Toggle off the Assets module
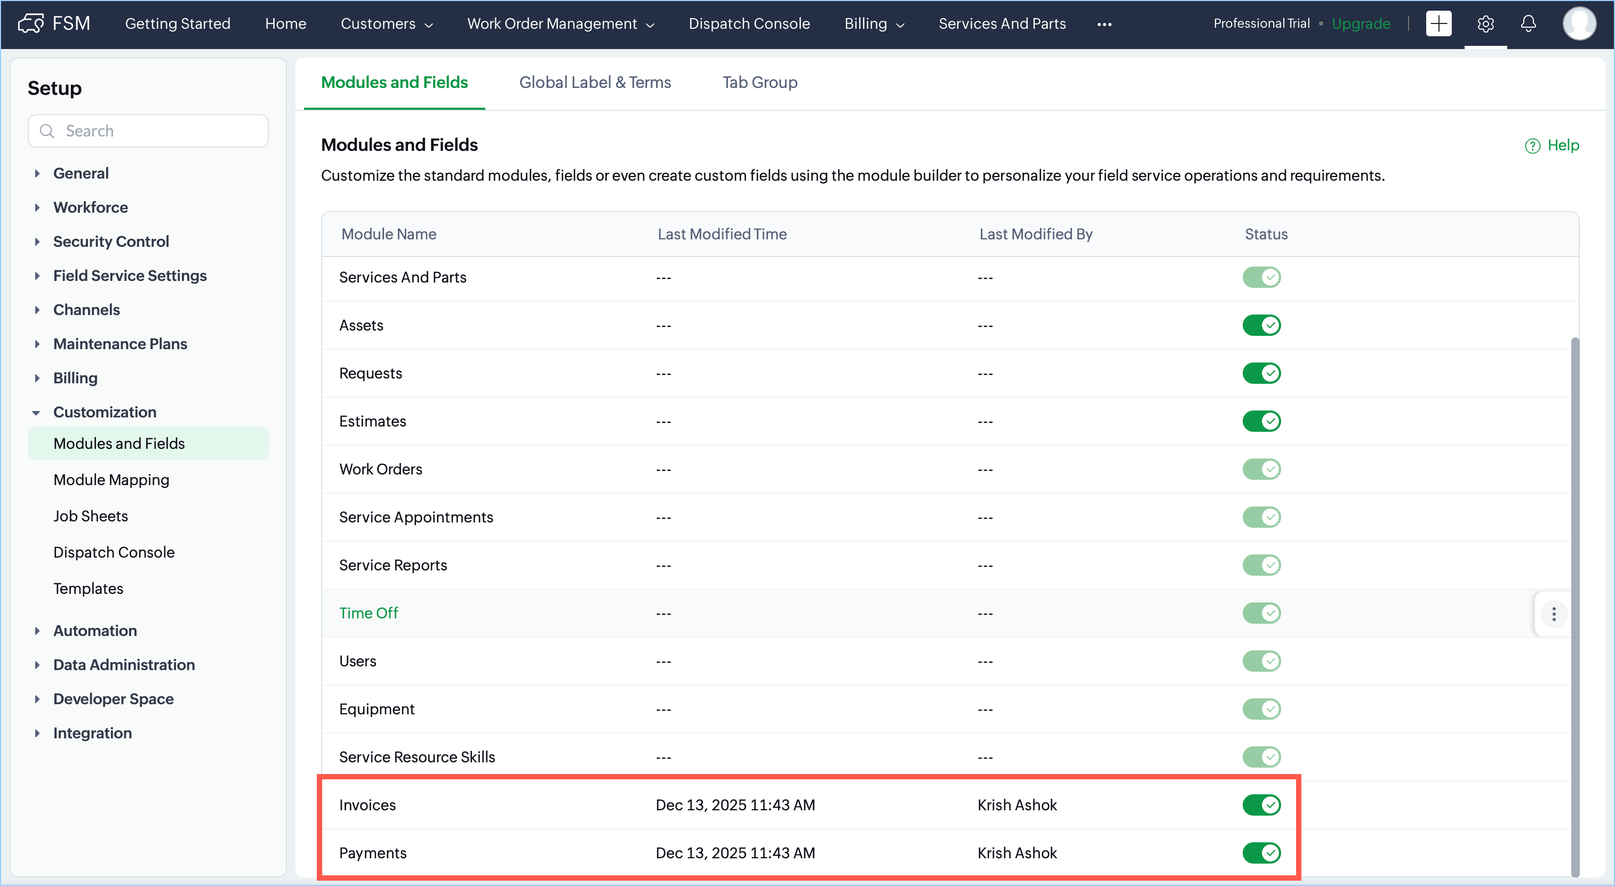Viewport: 1615px width, 886px height. coord(1261,325)
